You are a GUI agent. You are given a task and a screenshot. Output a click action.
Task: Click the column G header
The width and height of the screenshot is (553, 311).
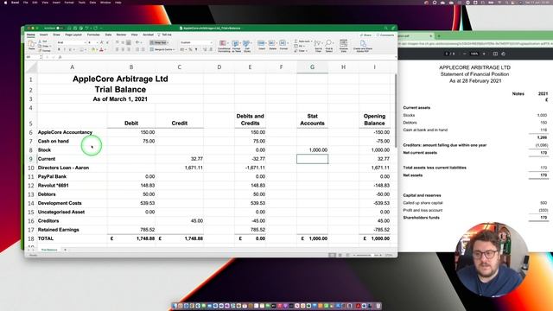pos(312,67)
